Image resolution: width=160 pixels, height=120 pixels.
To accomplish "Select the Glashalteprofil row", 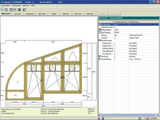I will point(129,51).
